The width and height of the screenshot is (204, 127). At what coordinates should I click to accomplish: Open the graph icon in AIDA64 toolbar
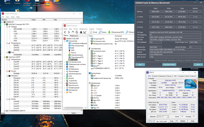pyautogui.click(x=85, y=32)
